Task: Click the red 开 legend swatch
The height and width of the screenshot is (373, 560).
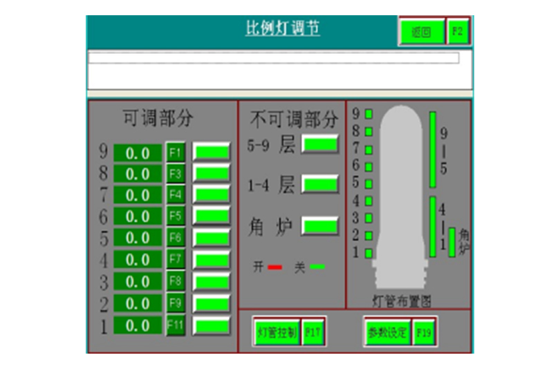Action: (x=274, y=267)
